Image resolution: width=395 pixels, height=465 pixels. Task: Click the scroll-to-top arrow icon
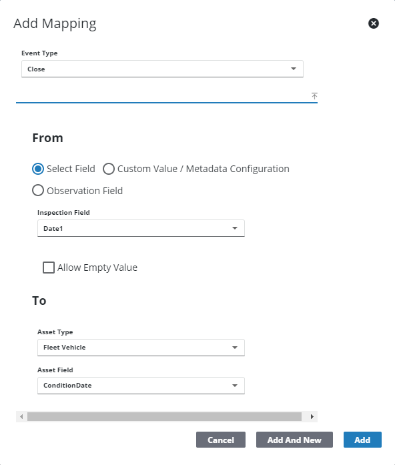point(314,96)
